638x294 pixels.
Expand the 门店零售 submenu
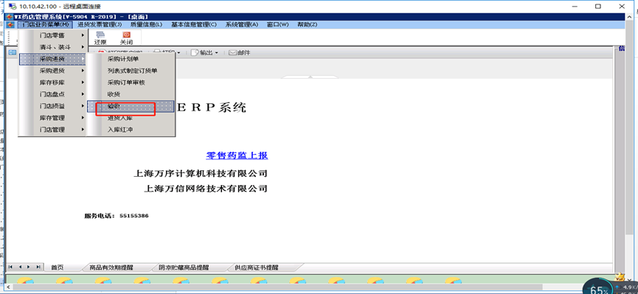[53, 35]
